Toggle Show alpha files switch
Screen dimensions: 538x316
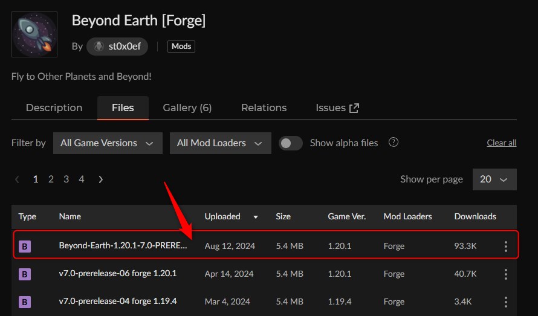pos(291,143)
